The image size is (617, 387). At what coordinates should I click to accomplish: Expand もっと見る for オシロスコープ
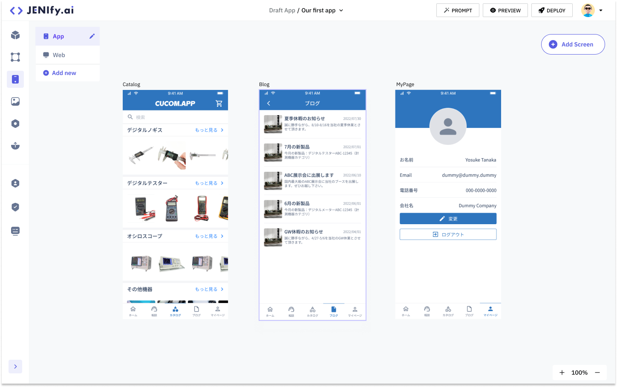click(209, 236)
